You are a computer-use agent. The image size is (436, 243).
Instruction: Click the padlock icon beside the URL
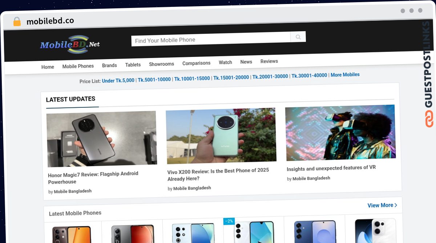point(17,21)
